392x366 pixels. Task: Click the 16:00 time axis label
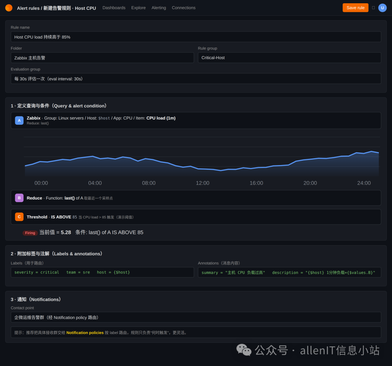coord(257,183)
